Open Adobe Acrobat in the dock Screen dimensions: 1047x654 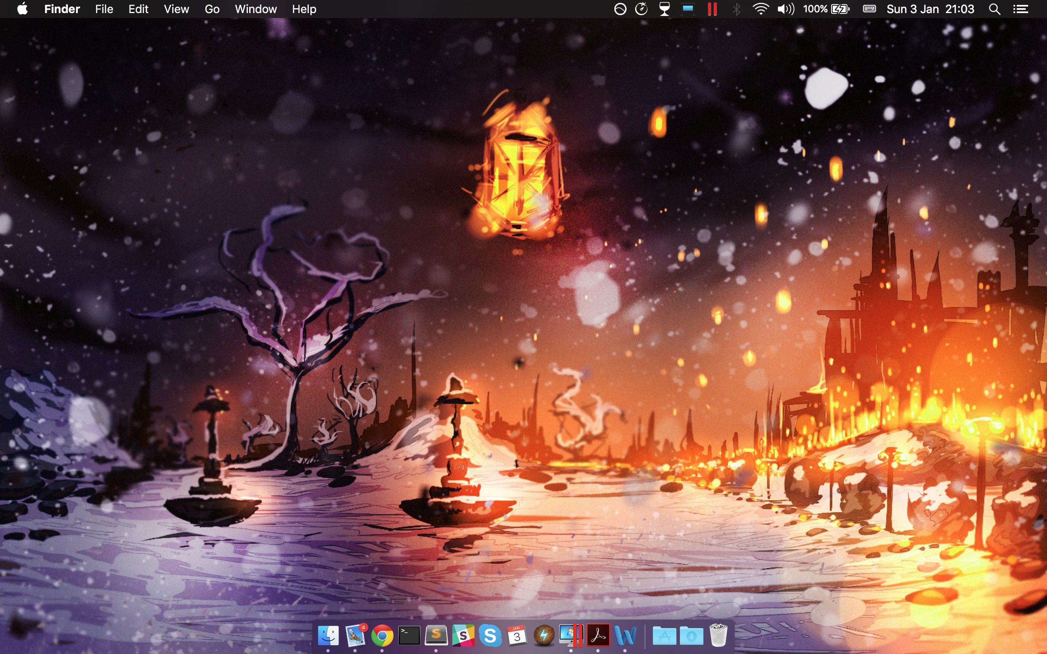598,635
